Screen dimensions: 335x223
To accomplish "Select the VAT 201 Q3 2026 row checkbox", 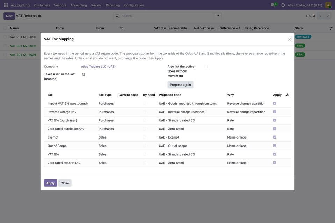I will click(5, 37).
